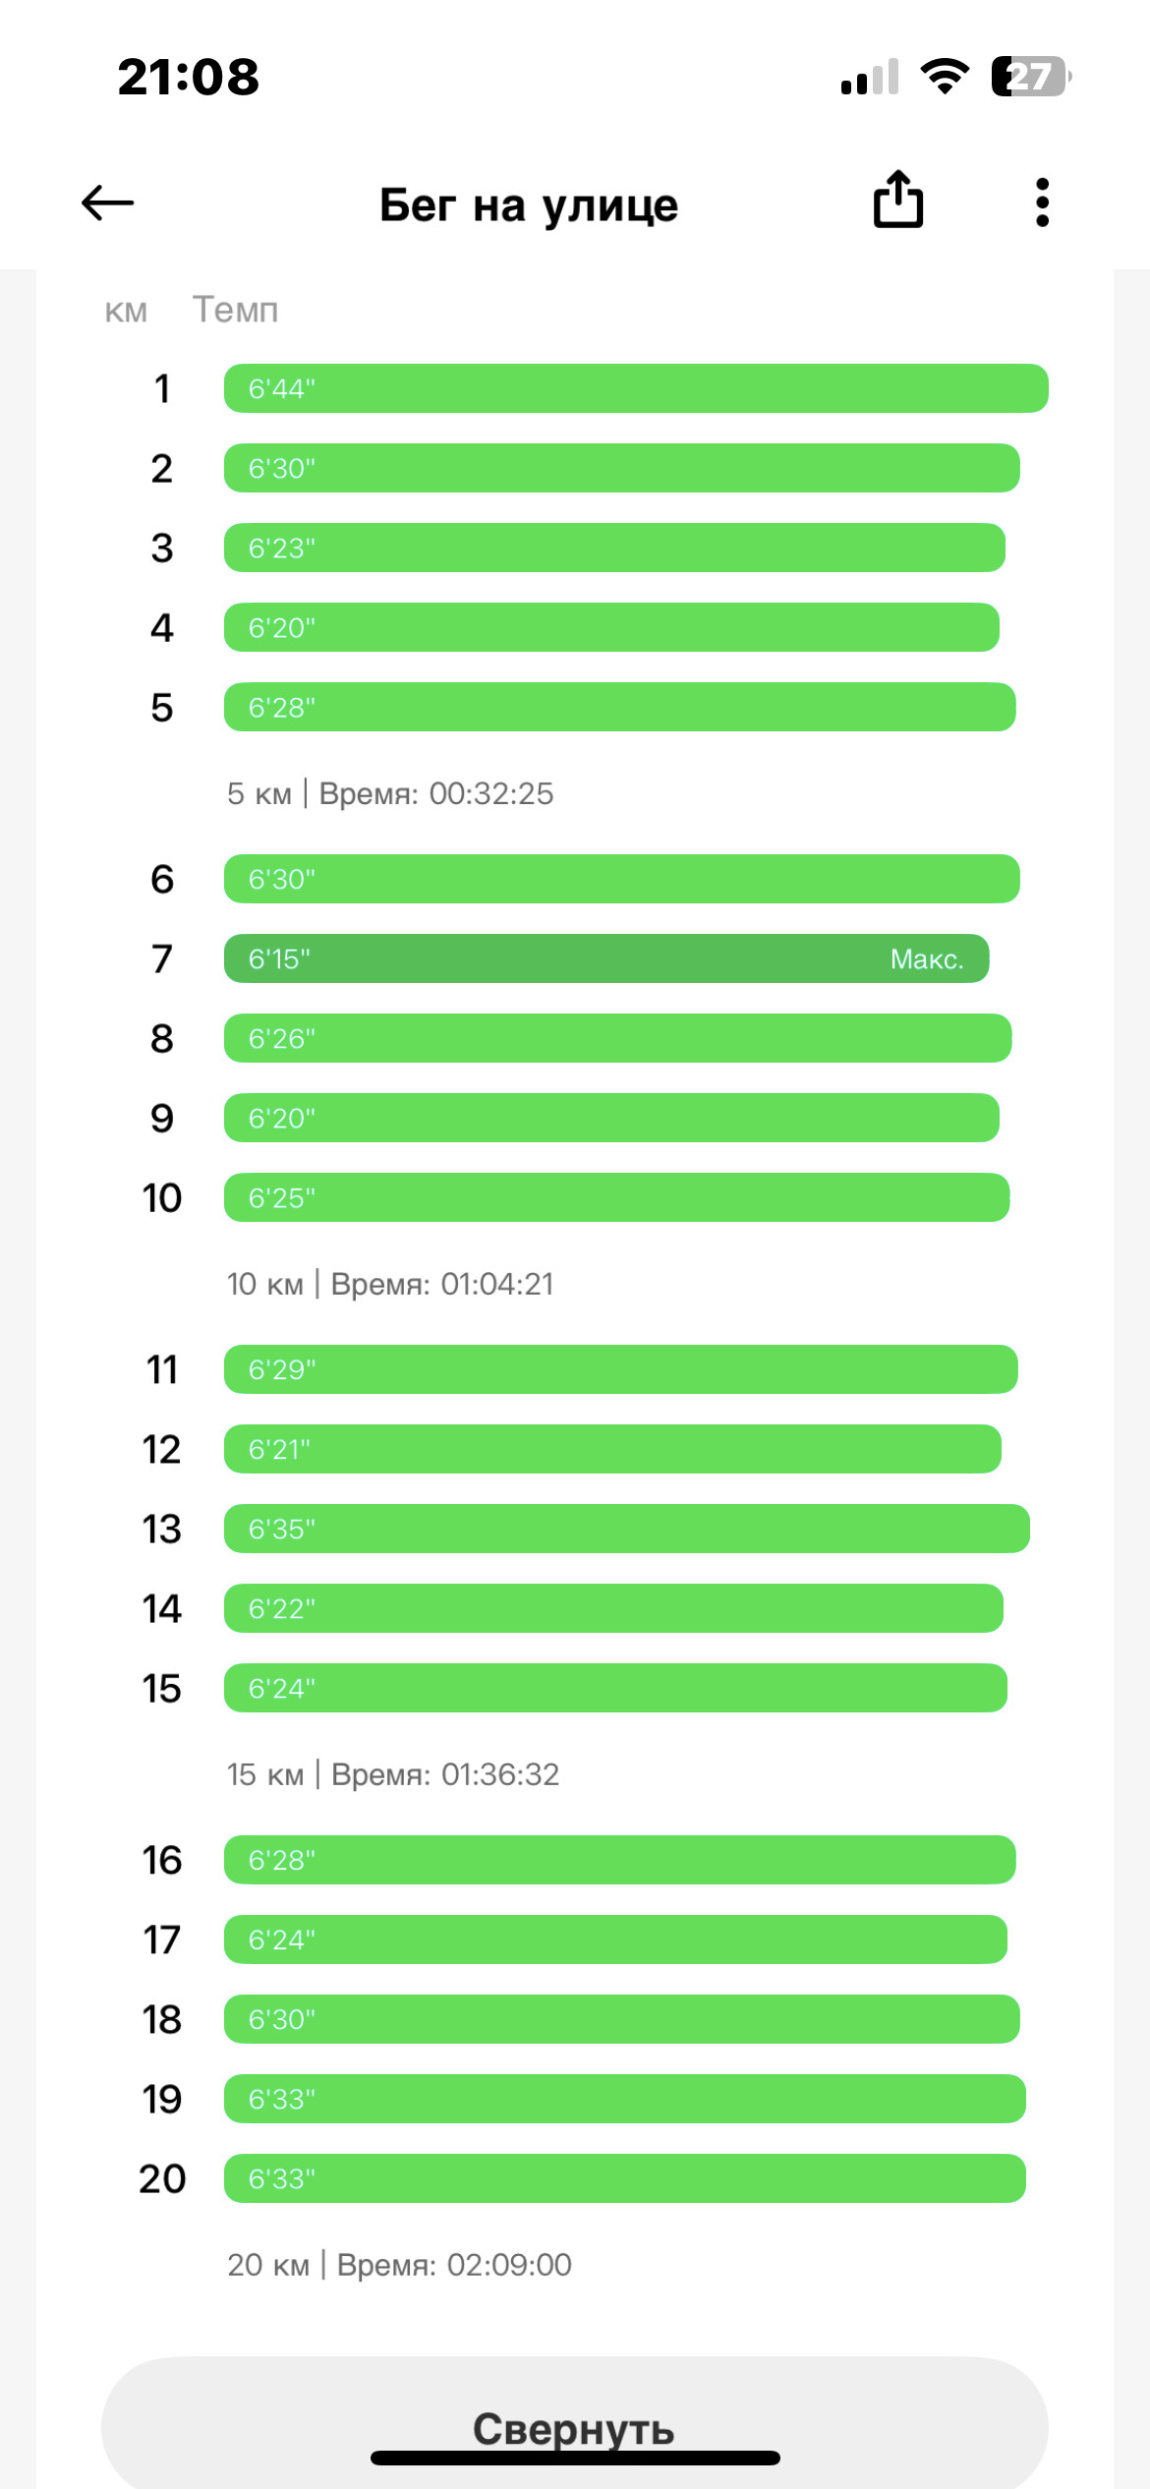The image size is (1150, 2489).
Task: Tap the battery indicator in status bar
Action: 1031,77
